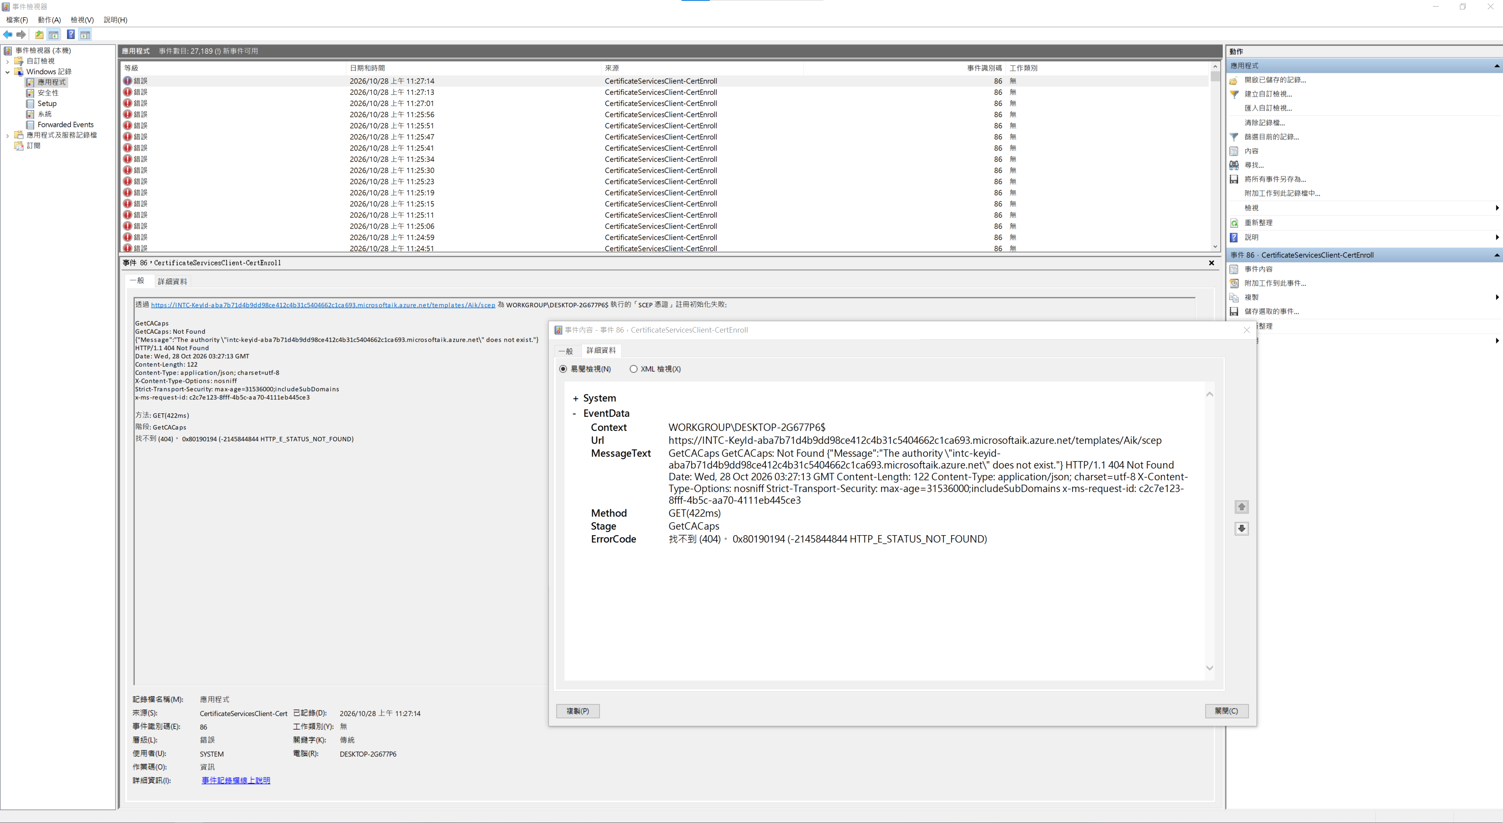Expand 自訂檢視 tree node
Viewport: 1503px width, 823px height.
pyautogui.click(x=7, y=61)
